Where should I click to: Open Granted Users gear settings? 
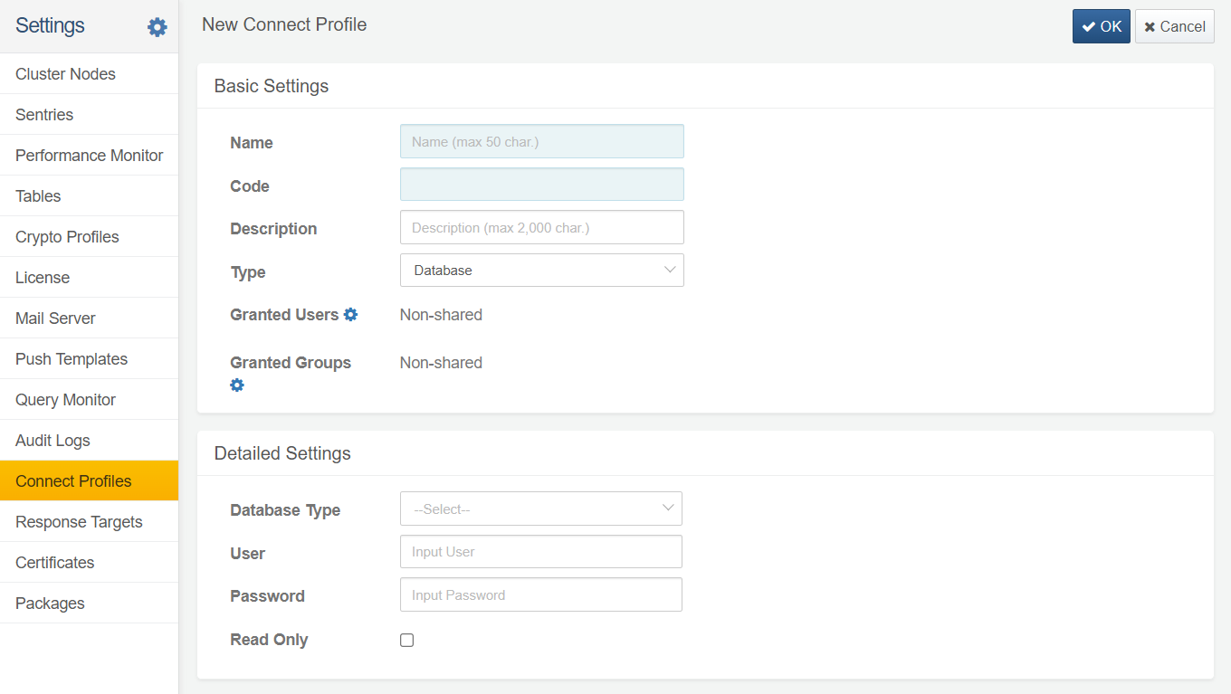[350, 315]
